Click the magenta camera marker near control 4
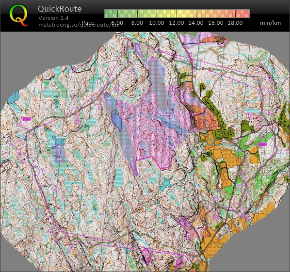The height and width of the screenshot is (272, 290). (x=27, y=119)
